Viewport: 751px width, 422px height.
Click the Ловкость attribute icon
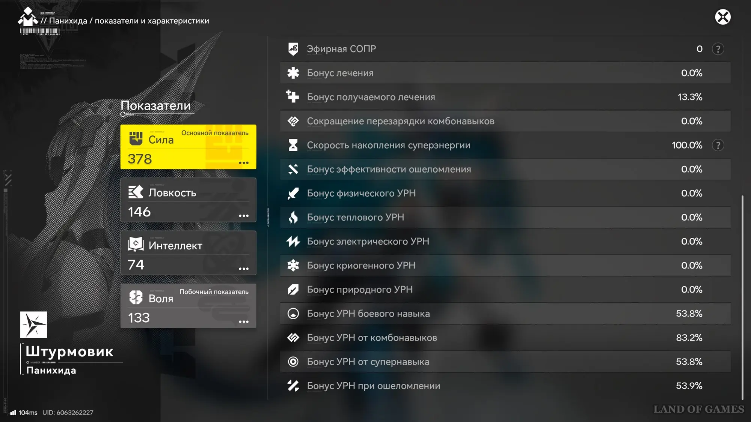click(x=136, y=192)
